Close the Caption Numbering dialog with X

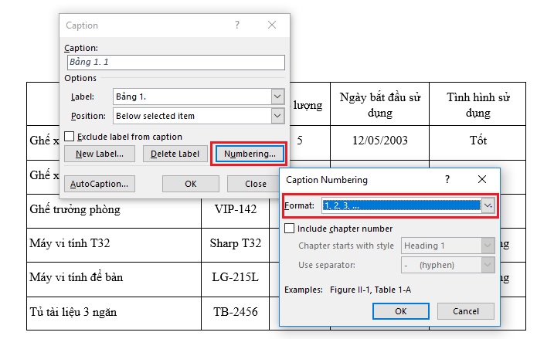click(x=482, y=179)
